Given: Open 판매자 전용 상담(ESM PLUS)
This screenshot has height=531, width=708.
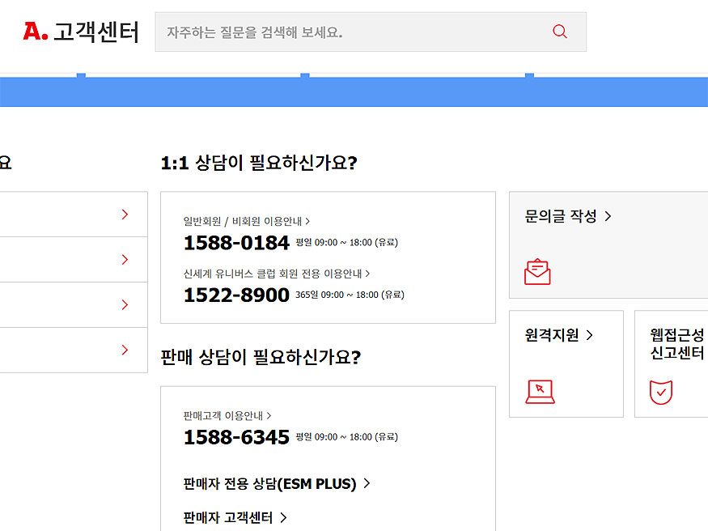Looking at the screenshot, I should [277, 484].
